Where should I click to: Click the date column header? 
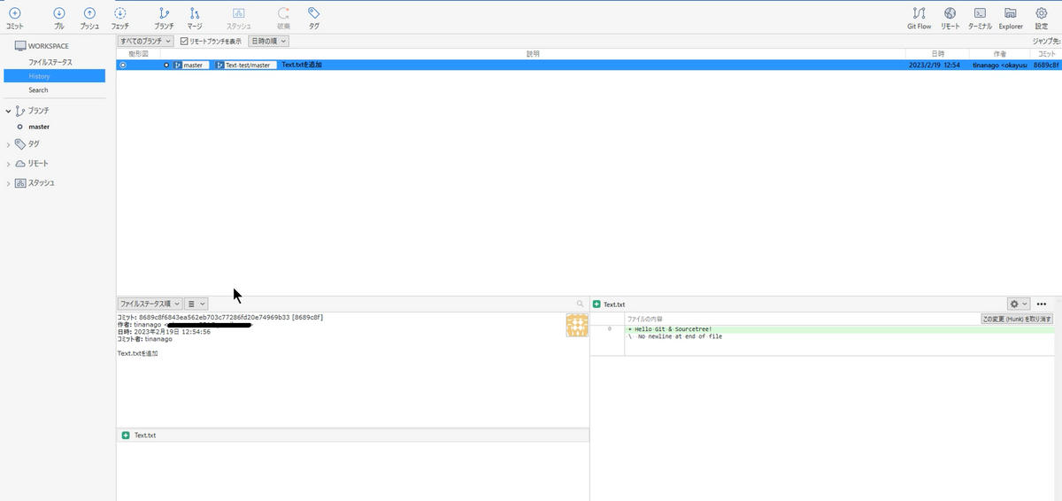pos(937,54)
